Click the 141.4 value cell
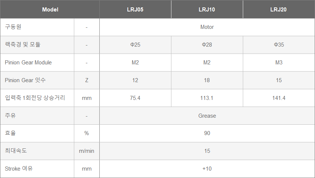Screen dimensions: 315x178 coord(278,98)
